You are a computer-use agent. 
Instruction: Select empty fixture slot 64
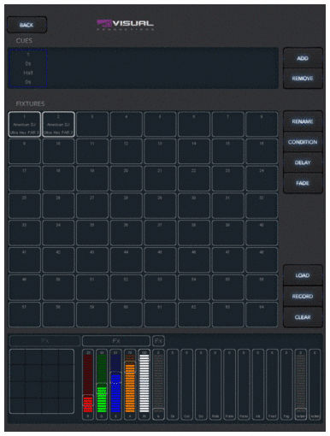pyautogui.click(x=262, y=315)
